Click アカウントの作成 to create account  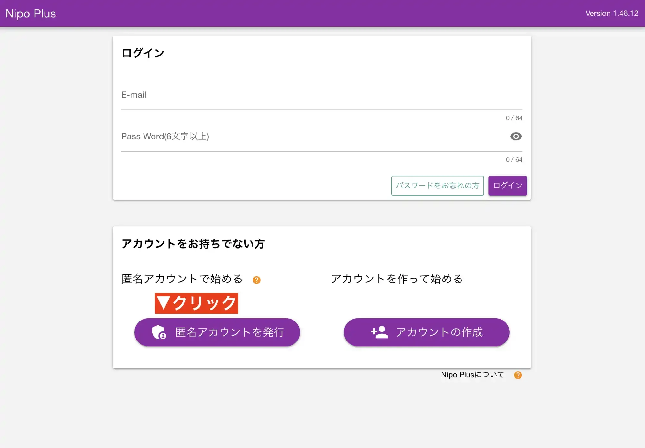tap(426, 332)
